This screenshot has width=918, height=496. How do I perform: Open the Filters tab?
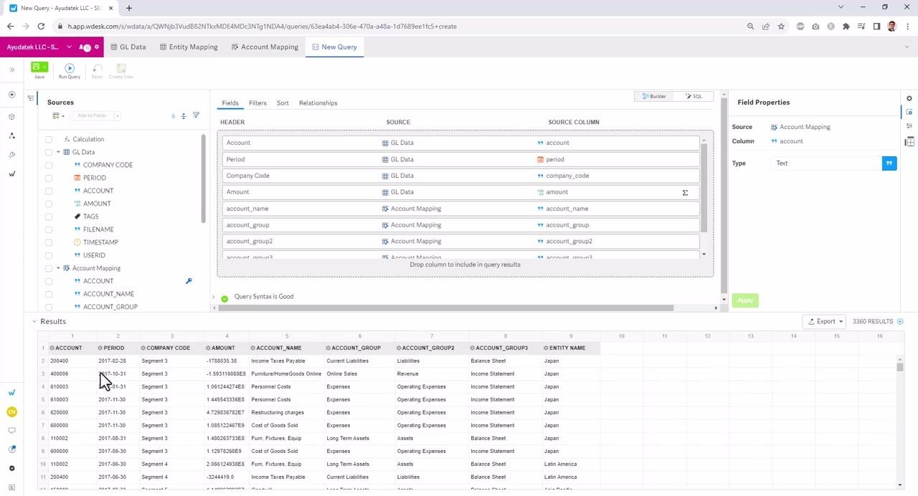point(257,103)
